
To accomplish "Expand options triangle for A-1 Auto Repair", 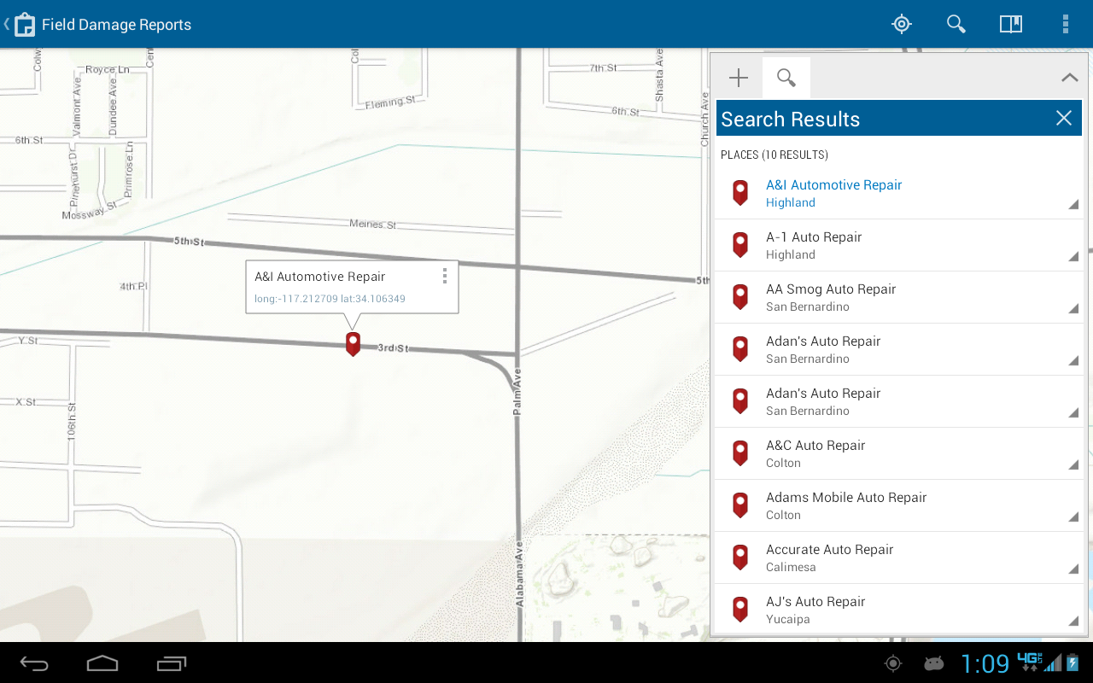I will click(x=1073, y=257).
